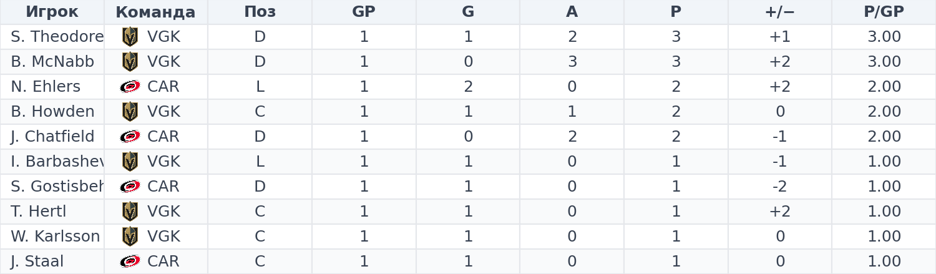This screenshot has width=936, height=274.
Task: Sort by the GP column header
Action: 364,12
